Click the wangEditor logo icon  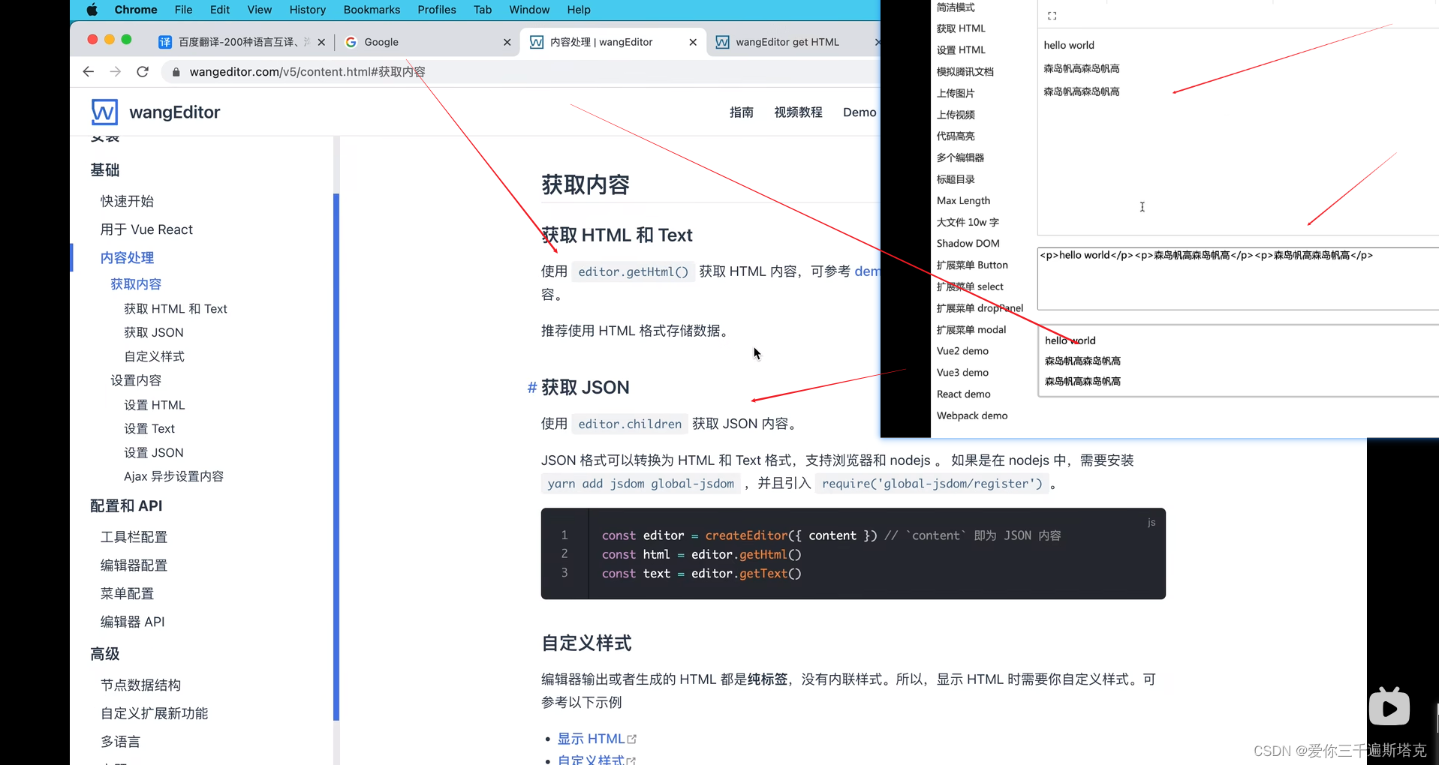[104, 112]
